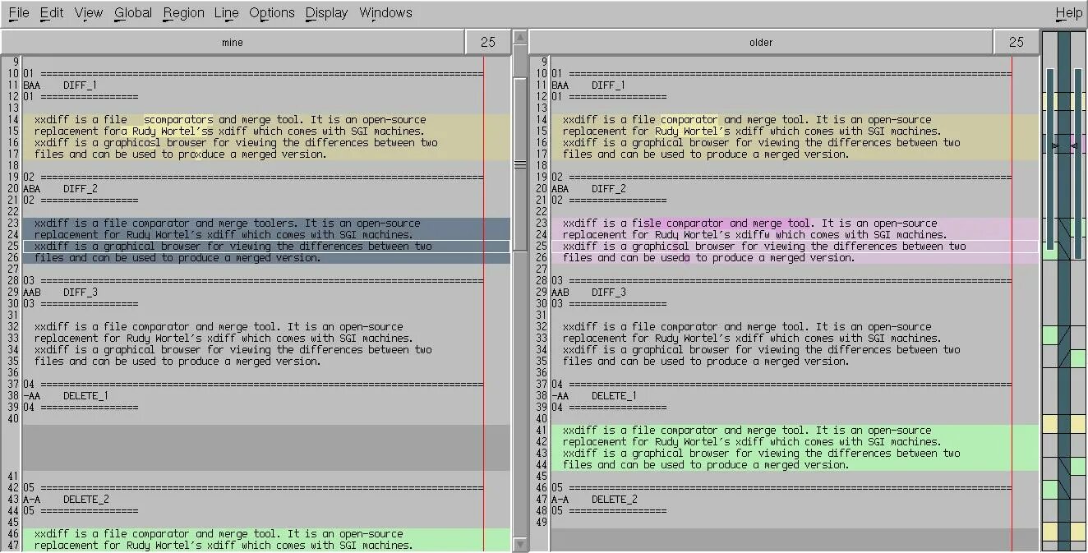Select 'replacement fora Rudy Wortel'ss' line in mine
The image size is (1088, 553).
(266, 131)
